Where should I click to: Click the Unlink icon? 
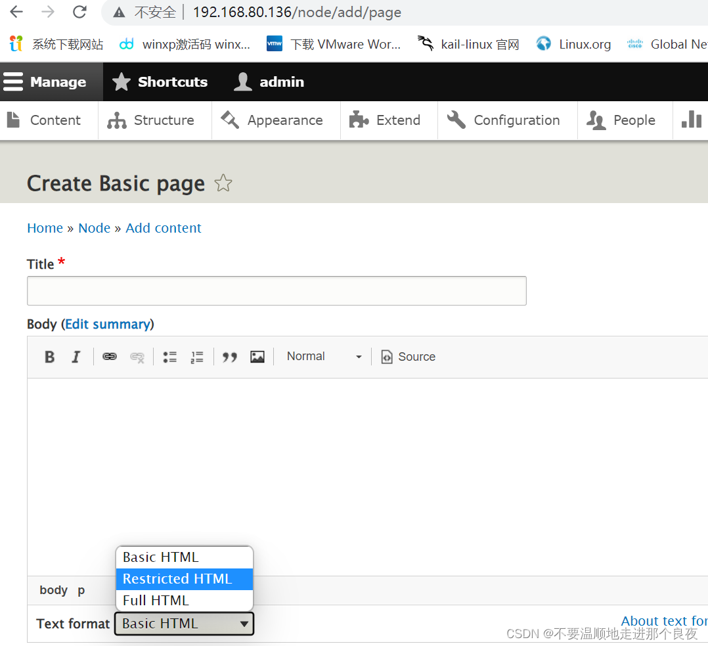point(137,357)
